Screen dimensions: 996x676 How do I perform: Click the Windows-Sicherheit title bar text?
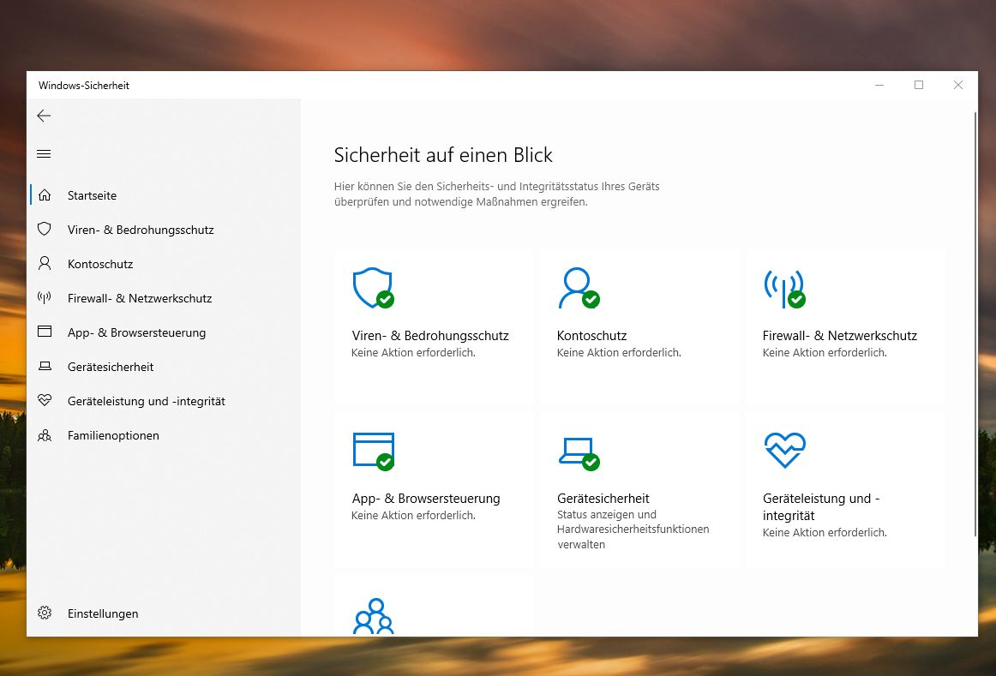(84, 85)
